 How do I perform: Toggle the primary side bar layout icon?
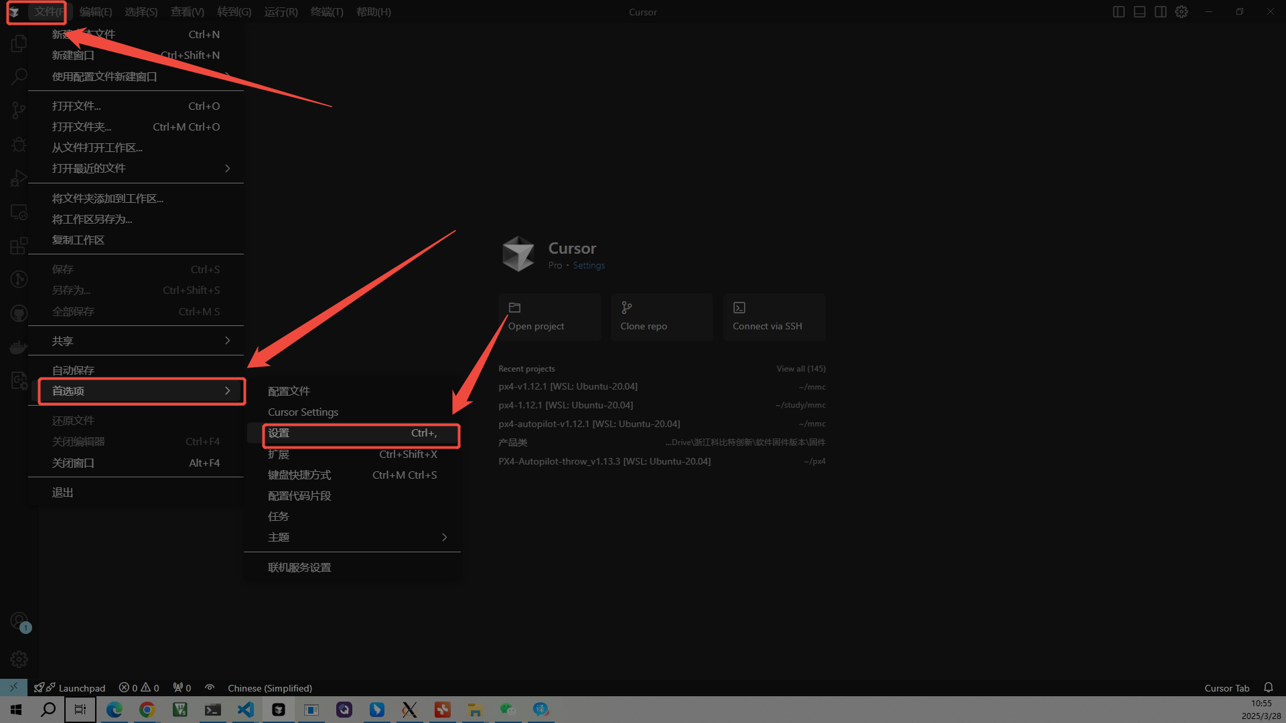[1119, 12]
